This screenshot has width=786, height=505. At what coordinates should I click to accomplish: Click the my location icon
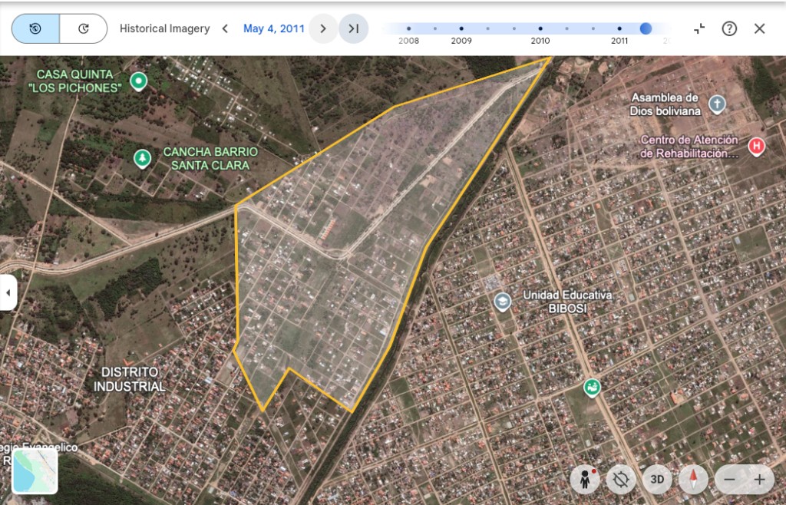pyautogui.click(x=621, y=480)
